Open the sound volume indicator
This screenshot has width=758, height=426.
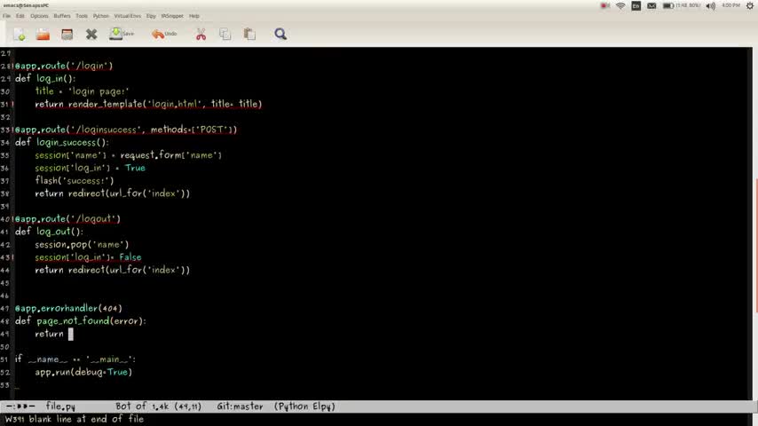pyautogui.click(x=711, y=6)
